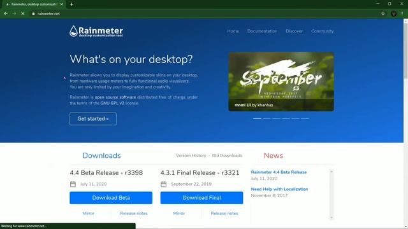The height and width of the screenshot is (229, 408).
Task: Close the Rainmeter browser tab
Action: pyautogui.click(x=61, y=4)
